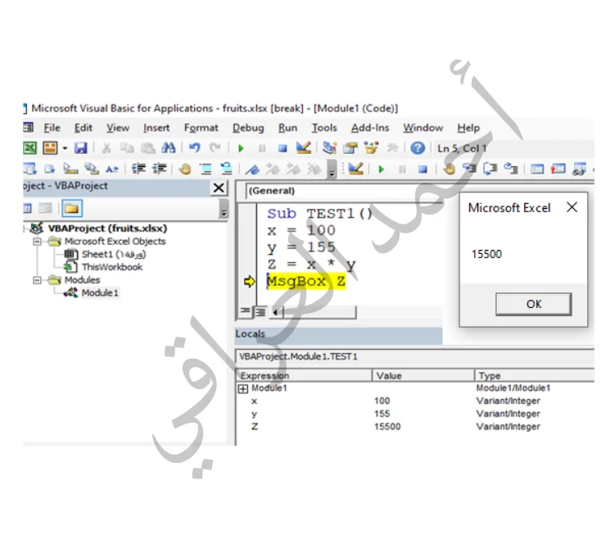Select VBAProject (fruits.xlsx) in the tree

(x=107, y=228)
